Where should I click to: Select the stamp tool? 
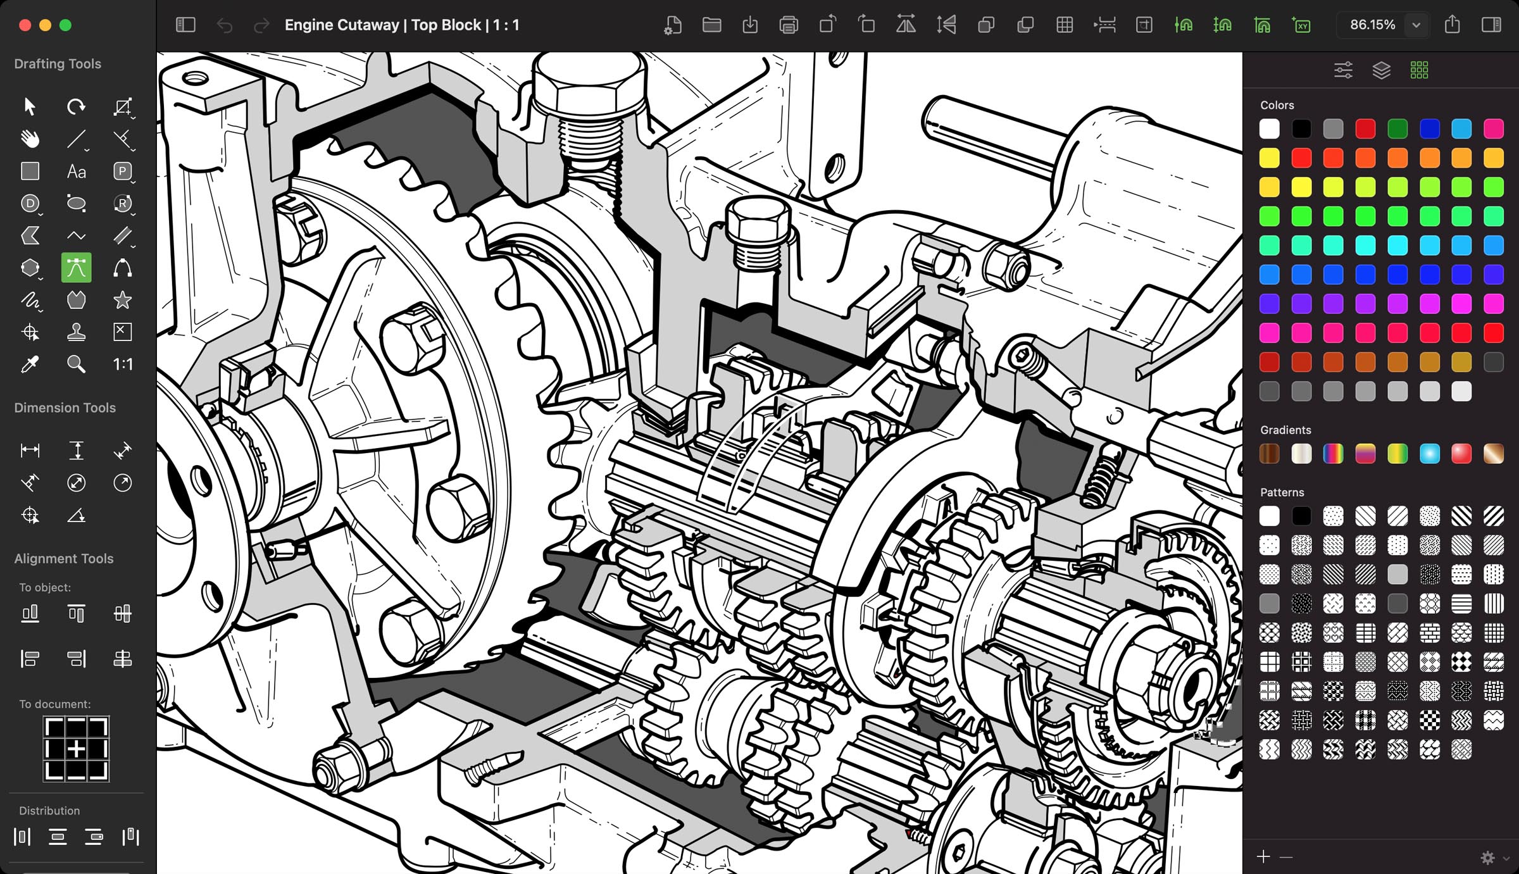click(x=76, y=332)
